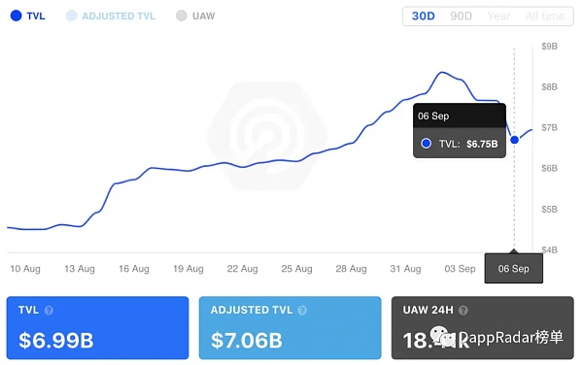Click the blue circle marker inside the tooltip

tap(427, 144)
